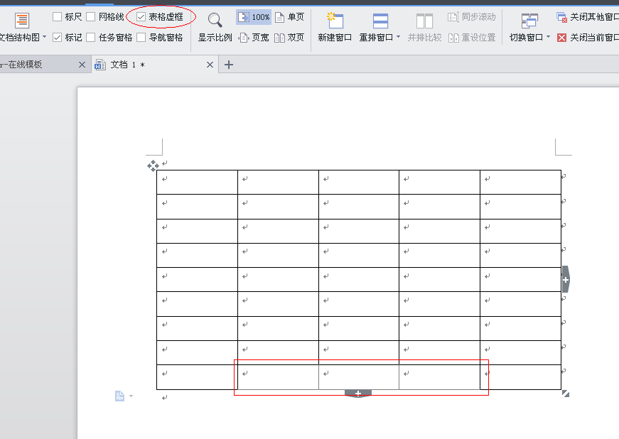
Task: Switch to 双页 two-page view
Action: click(289, 38)
